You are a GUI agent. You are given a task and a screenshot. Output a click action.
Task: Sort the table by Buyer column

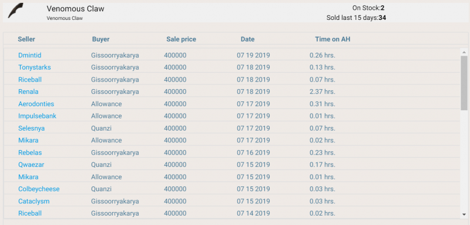coord(100,39)
